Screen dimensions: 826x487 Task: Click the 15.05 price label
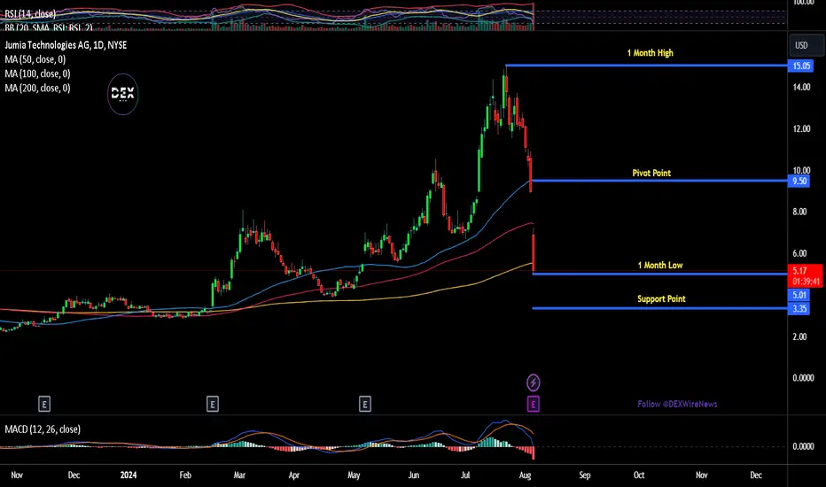(x=801, y=66)
